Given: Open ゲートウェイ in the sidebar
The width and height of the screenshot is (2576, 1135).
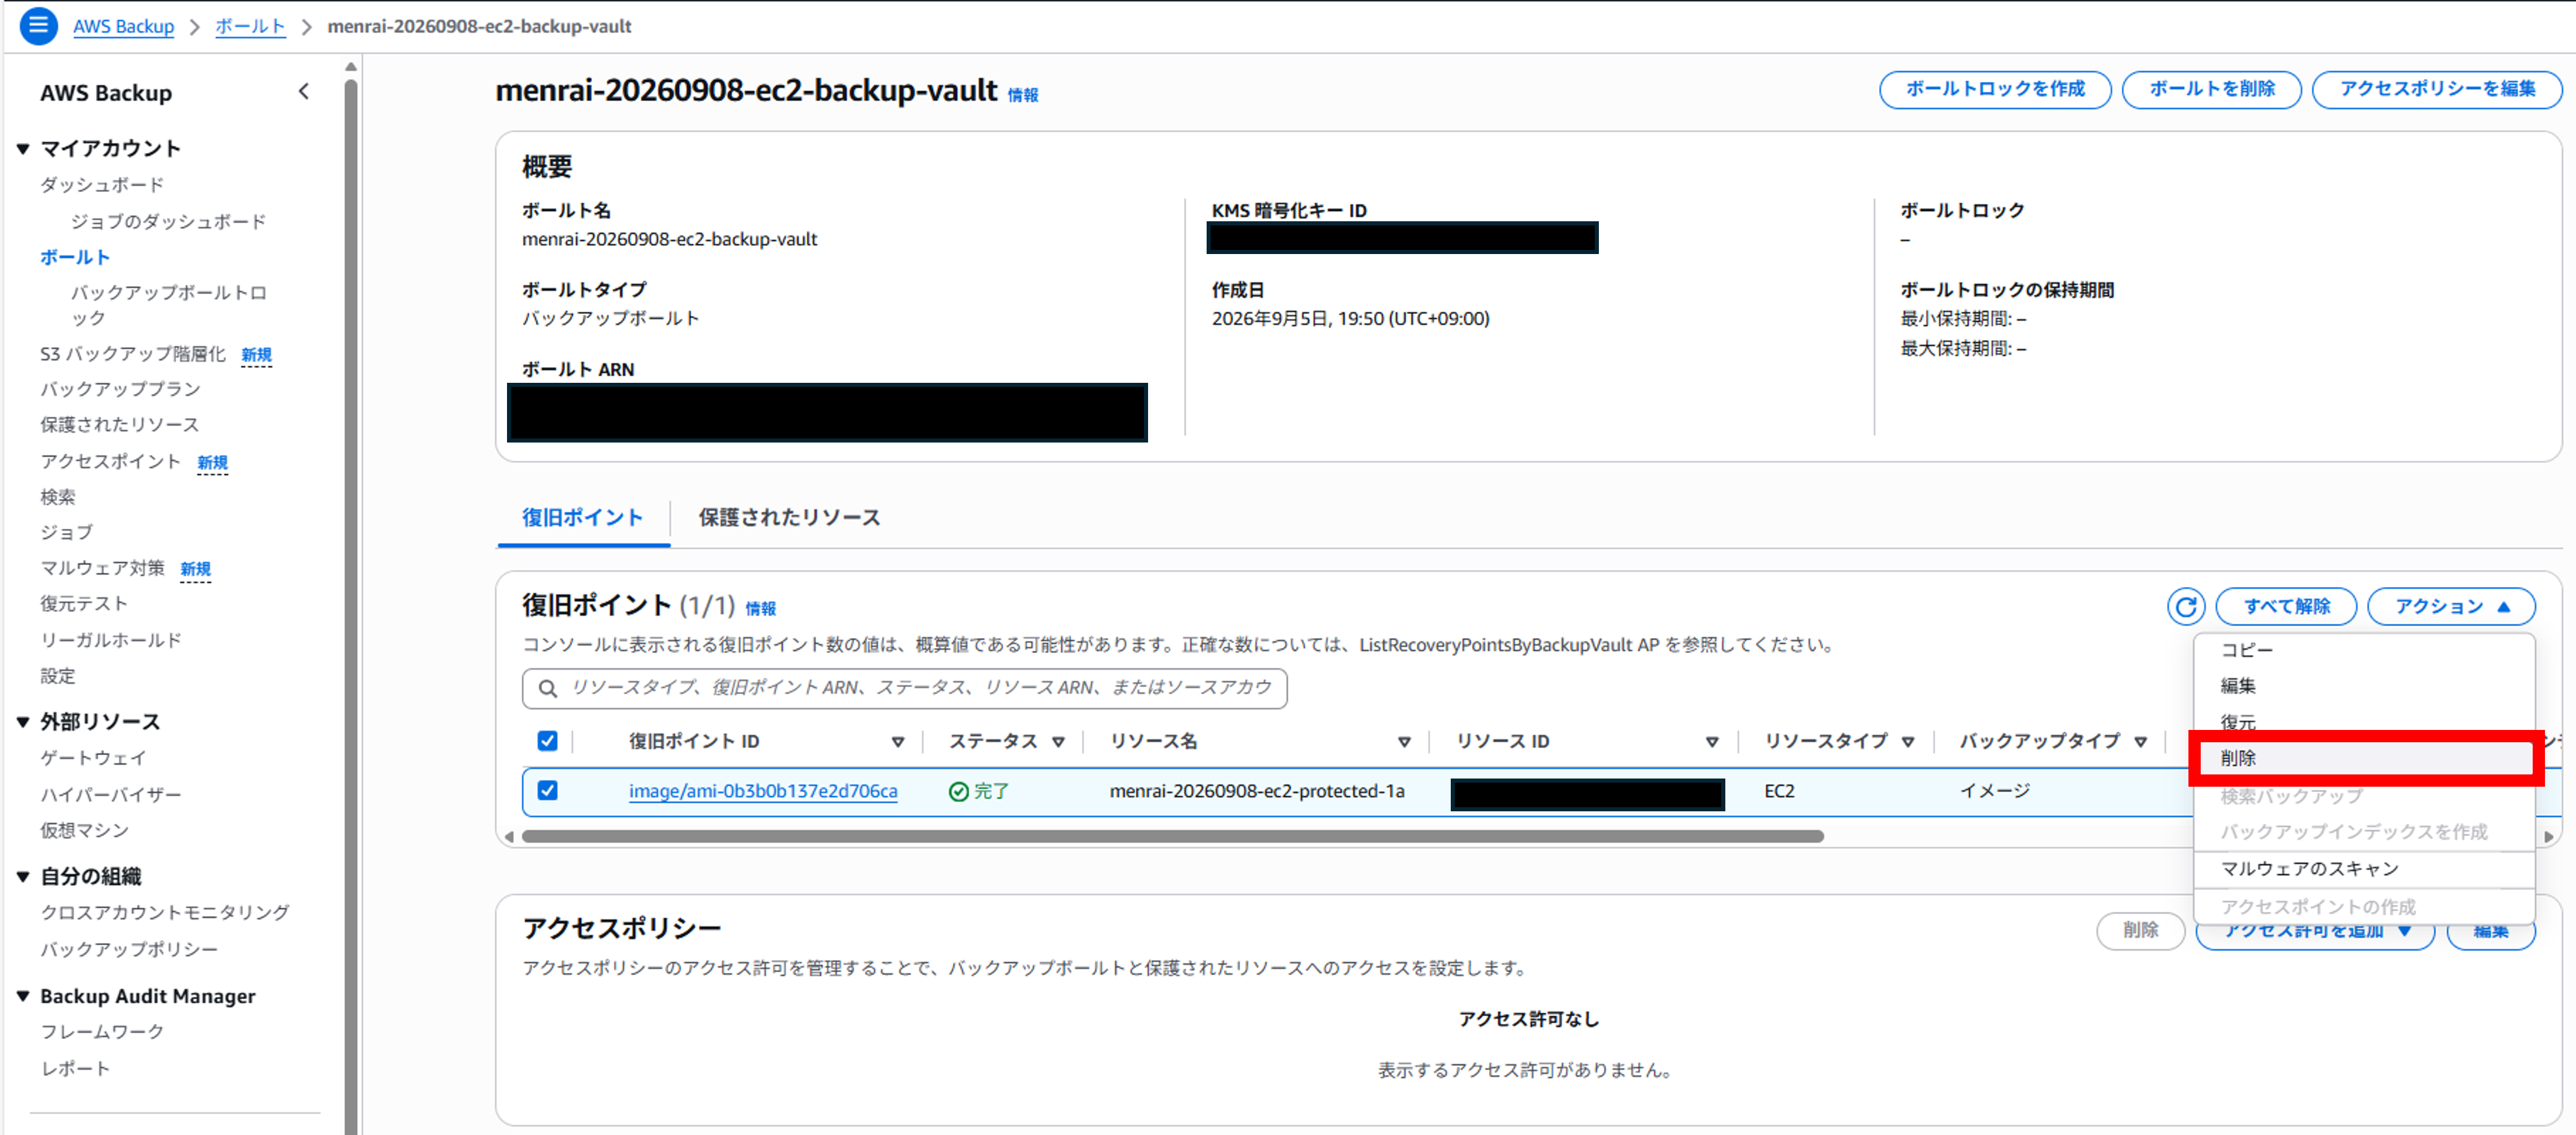Looking at the screenshot, I should pos(93,758).
